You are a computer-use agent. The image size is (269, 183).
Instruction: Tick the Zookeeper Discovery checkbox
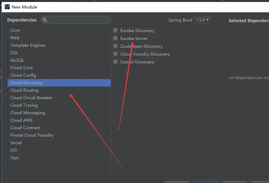(x=116, y=46)
